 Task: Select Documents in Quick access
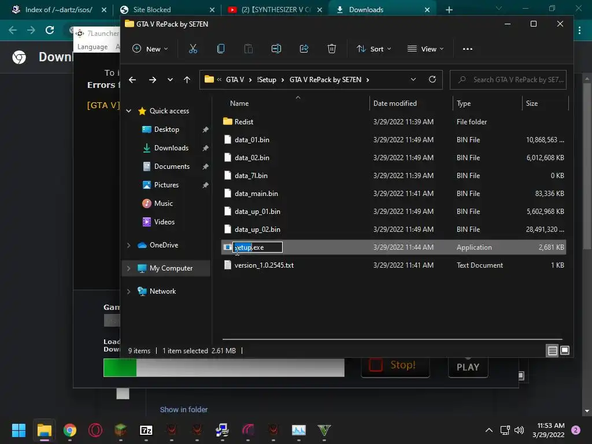click(x=172, y=166)
